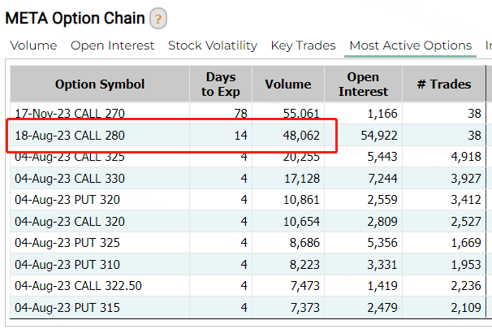
Task: Select the 18-Aug-23 CALL 280 row
Action: coord(70,135)
